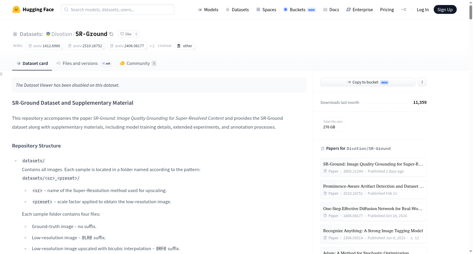
Task: Click the Dataset Viewer disabled notice
Action: click(159, 85)
